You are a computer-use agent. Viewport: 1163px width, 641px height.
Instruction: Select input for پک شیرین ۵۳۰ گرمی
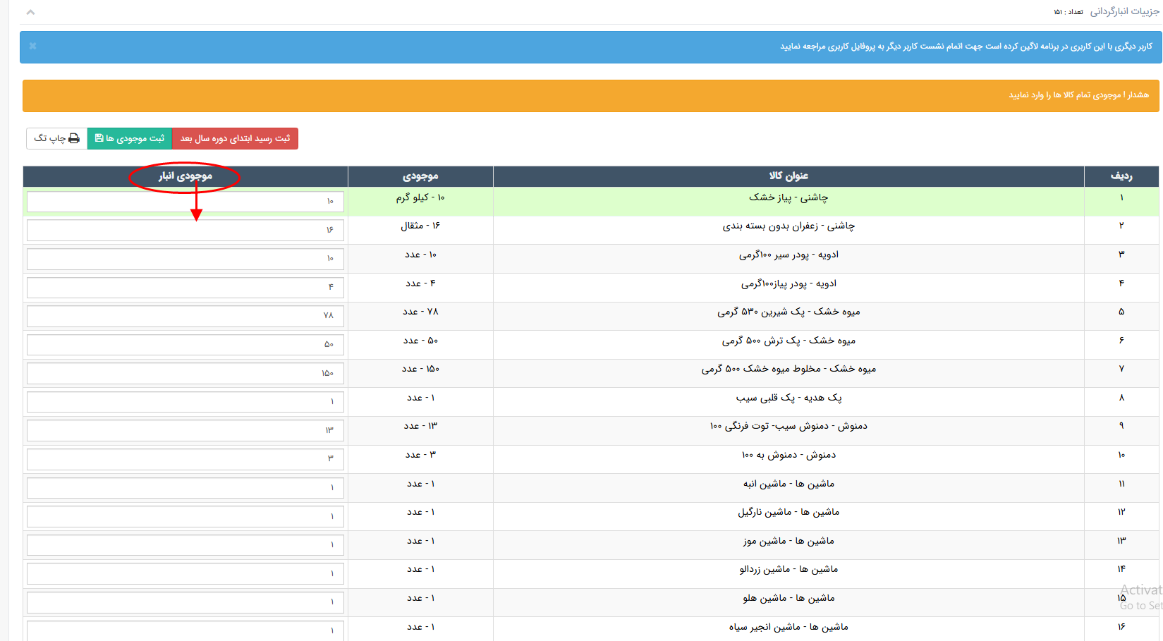[x=185, y=316]
